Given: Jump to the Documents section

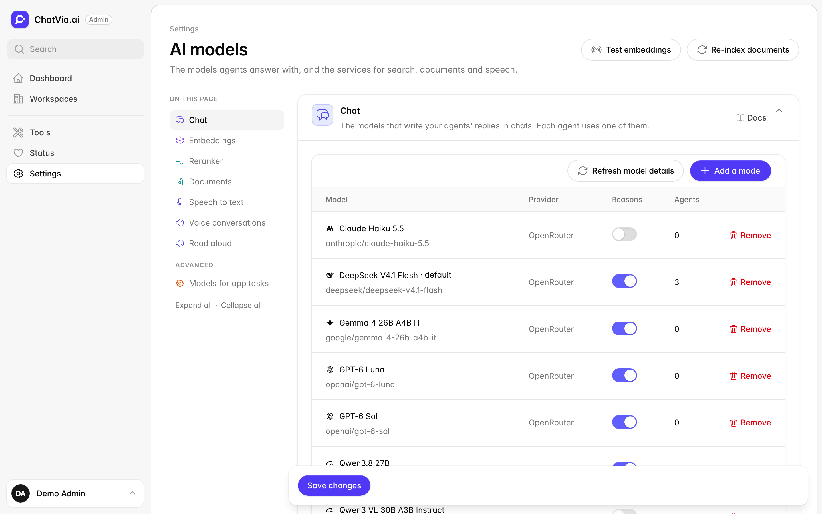Looking at the screenshot, I should coord(227,182).
